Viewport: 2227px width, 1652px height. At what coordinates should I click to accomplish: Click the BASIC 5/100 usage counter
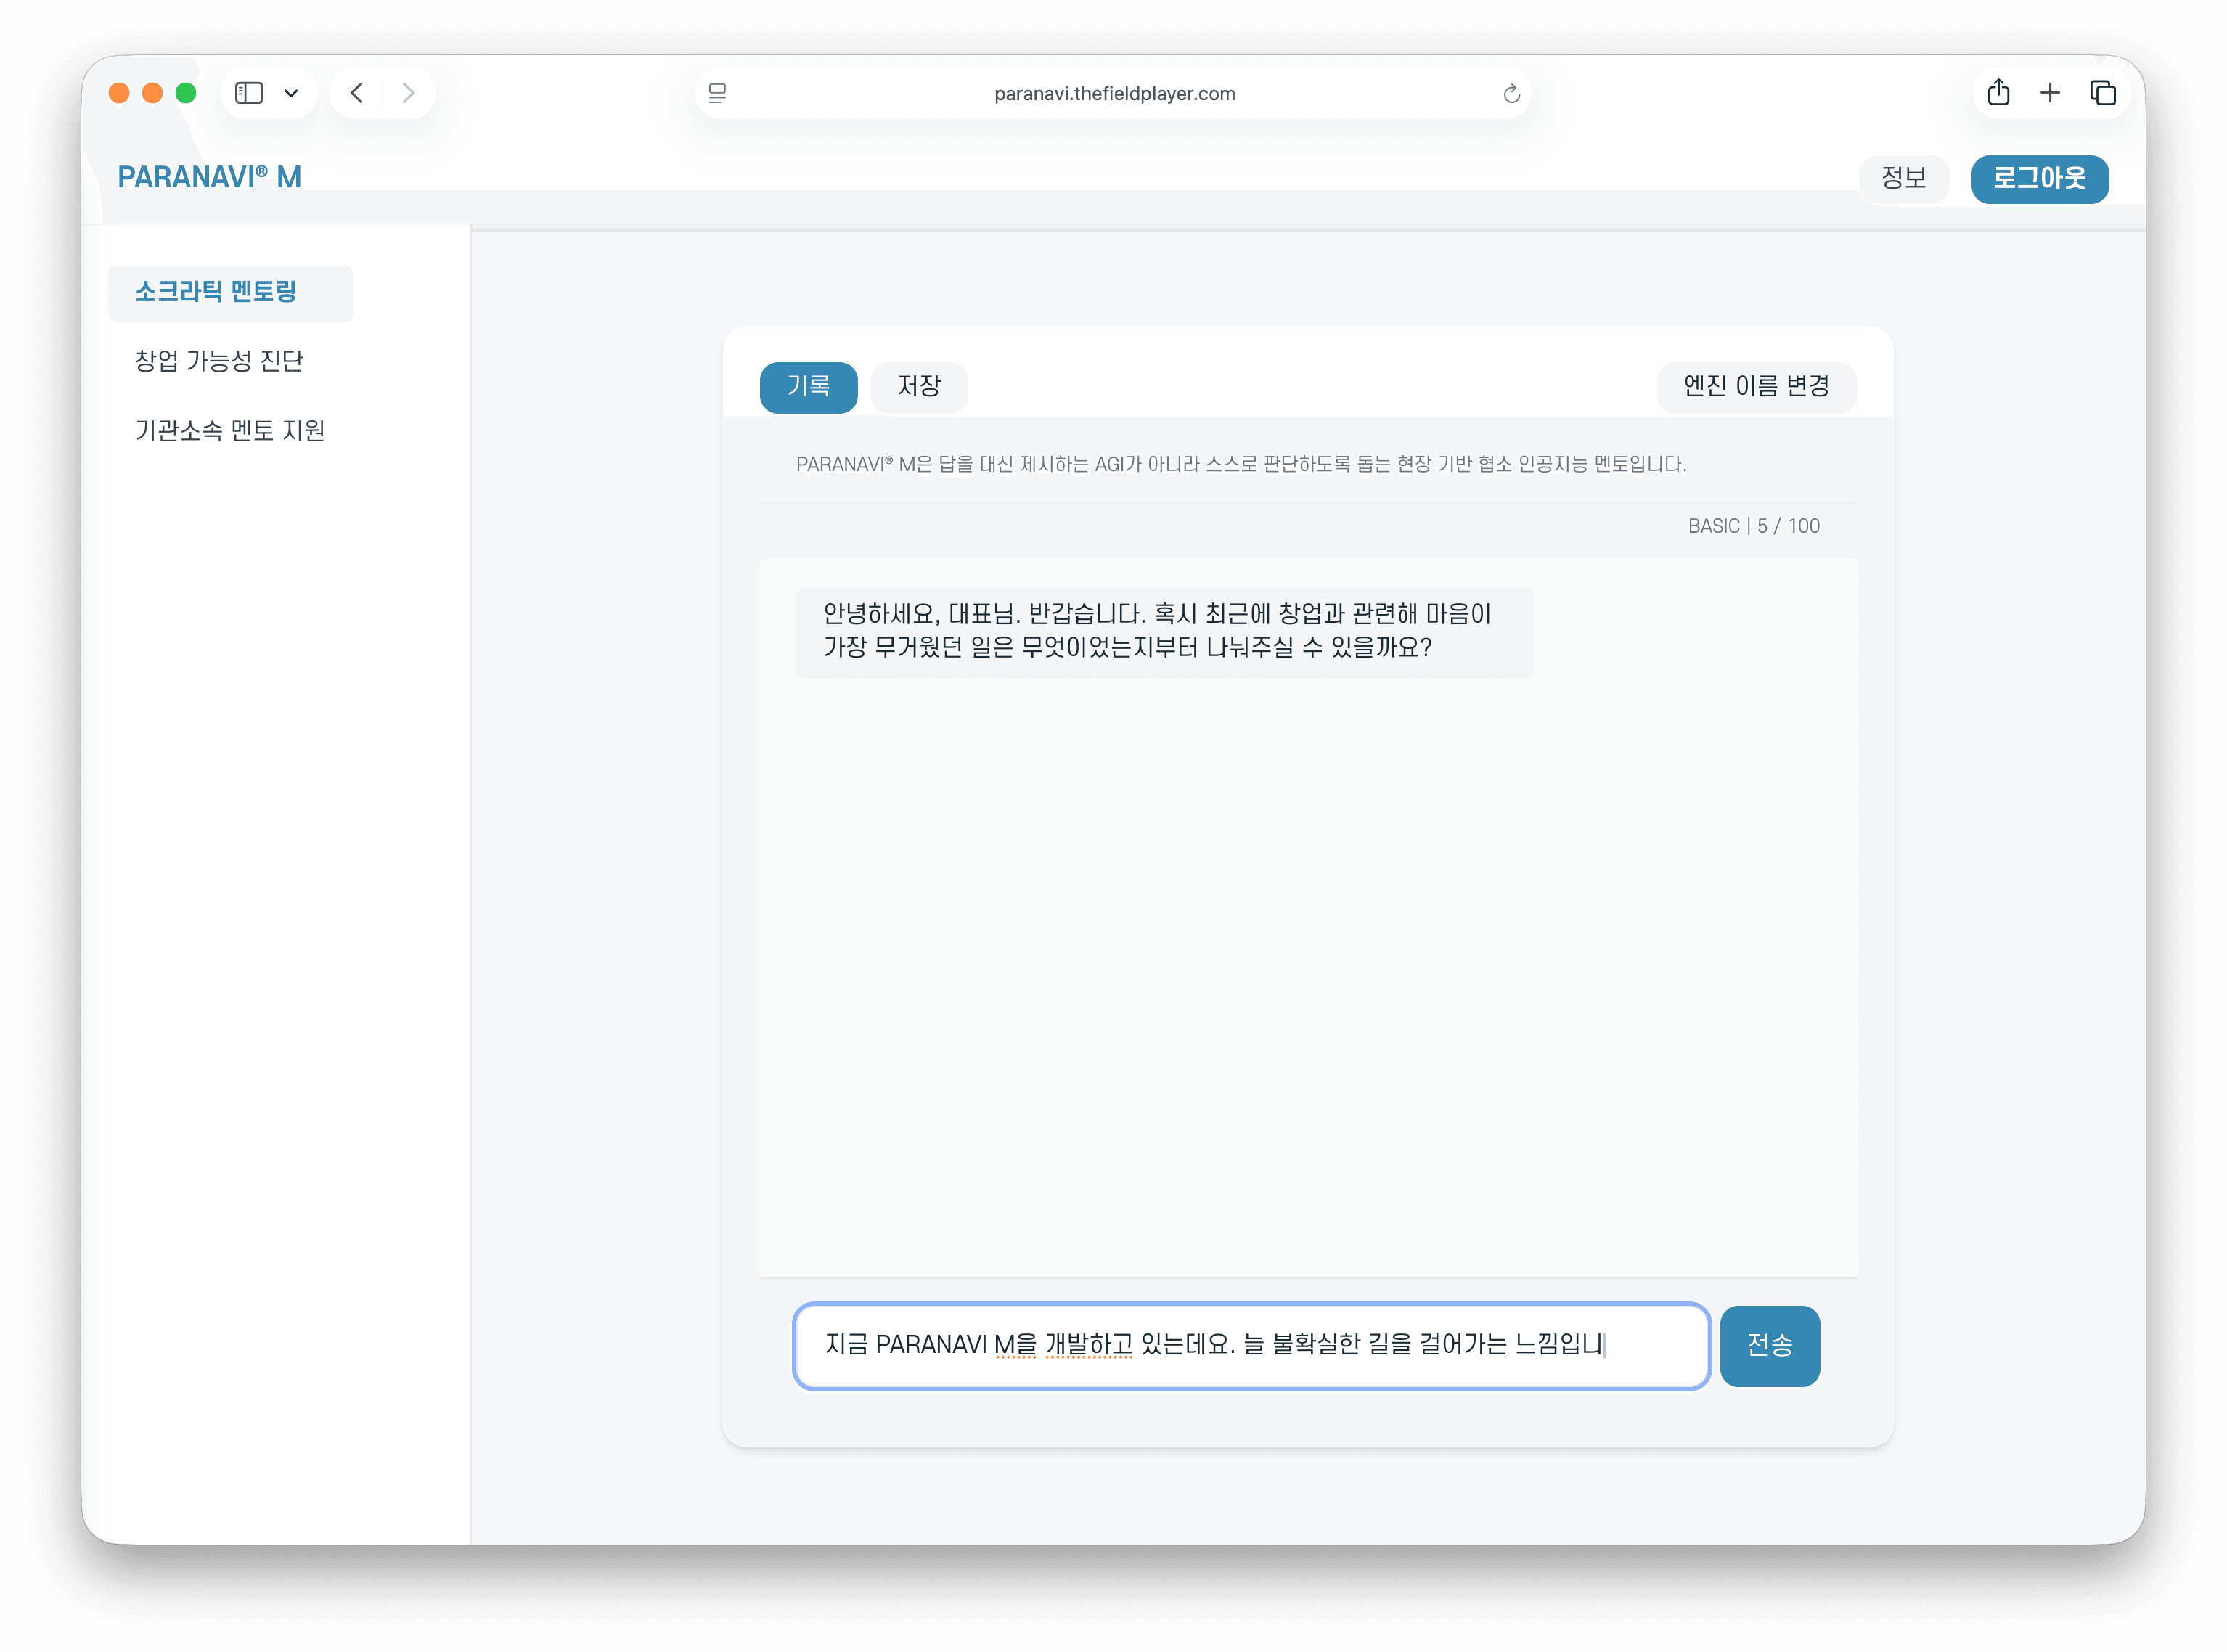coord(1751,525)
